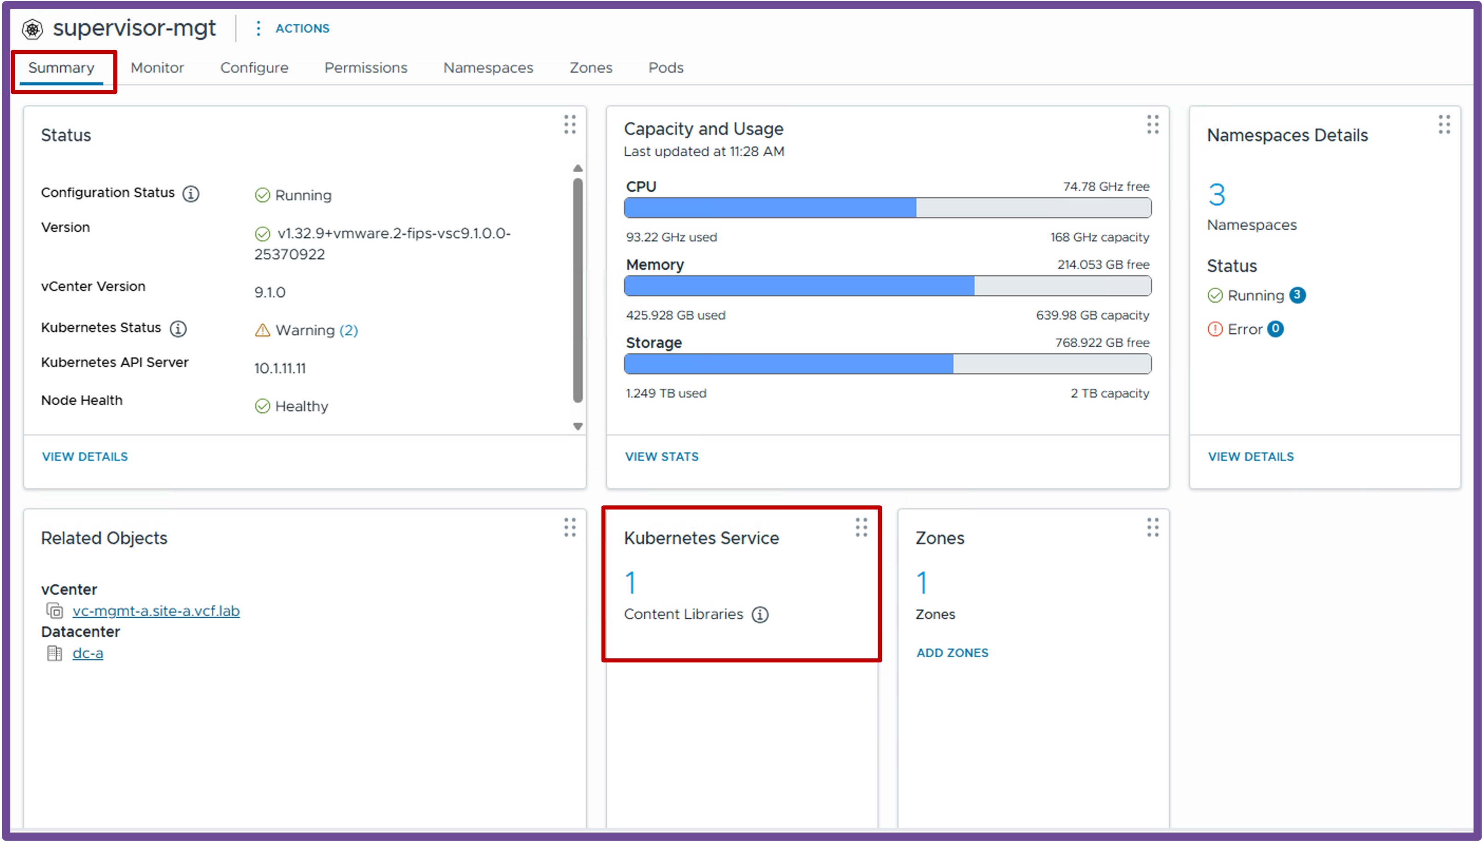Open the dc-a datacenter link

pos(88,654)
